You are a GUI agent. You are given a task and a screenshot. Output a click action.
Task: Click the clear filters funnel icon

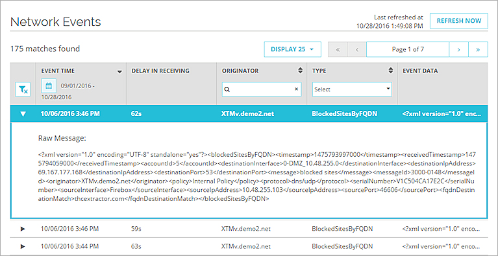click(23, 89)
